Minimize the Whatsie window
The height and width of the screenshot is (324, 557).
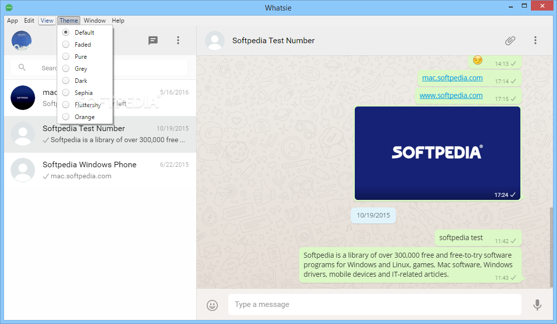[x=511, y=7]
